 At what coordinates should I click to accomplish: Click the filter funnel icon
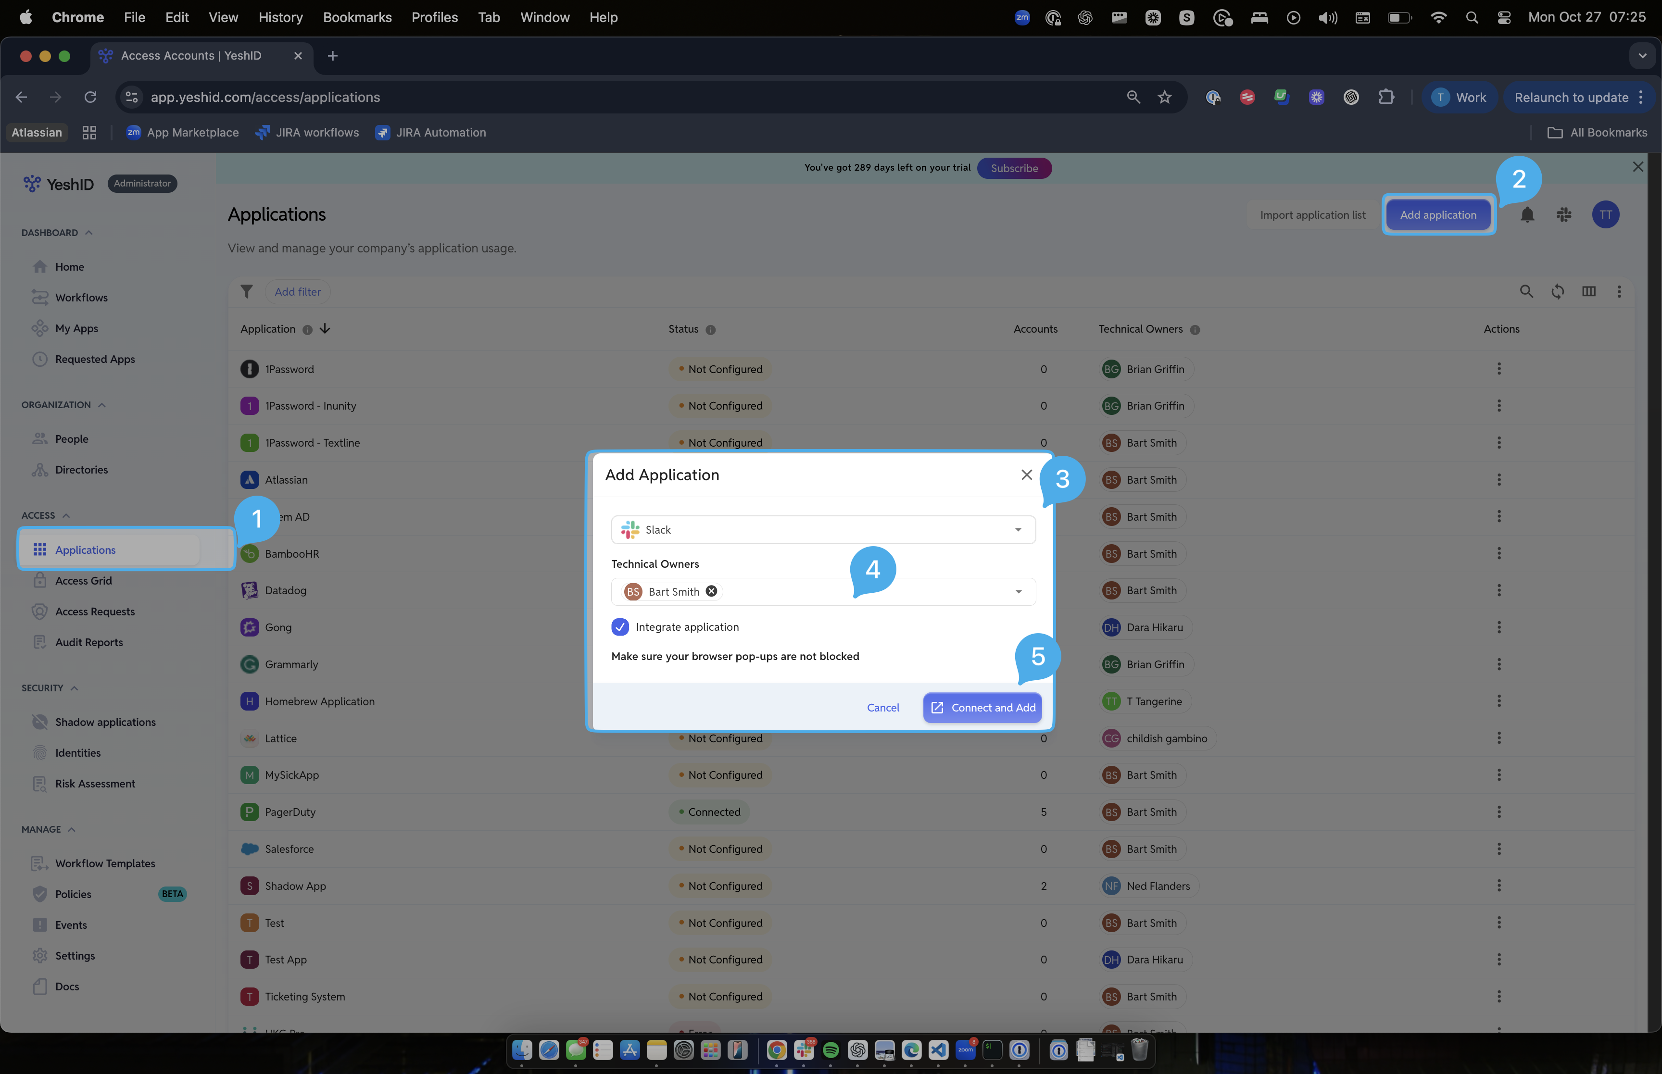(x=246, y=291)
